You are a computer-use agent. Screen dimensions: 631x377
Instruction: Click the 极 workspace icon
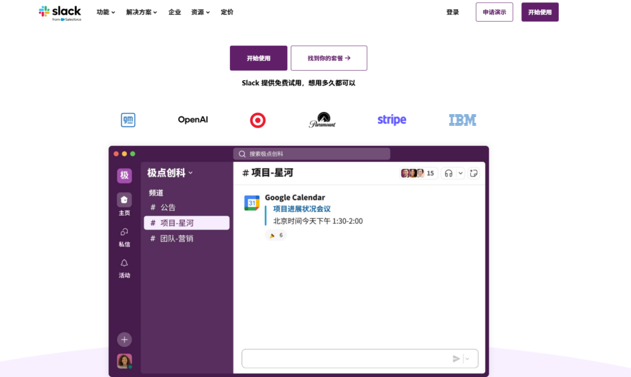124,176
